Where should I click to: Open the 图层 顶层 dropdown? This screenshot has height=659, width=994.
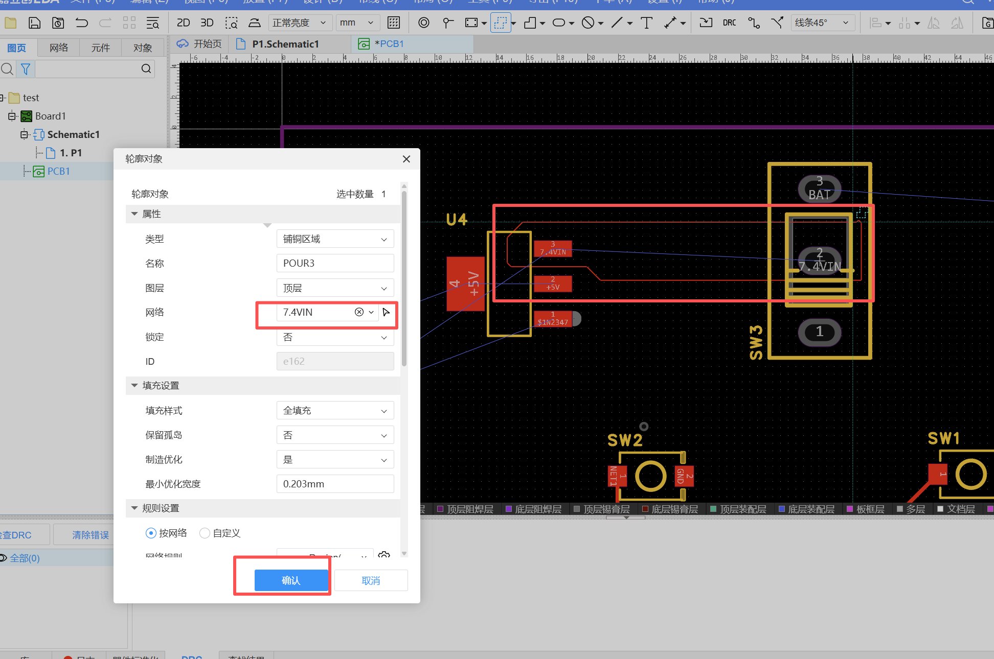click(x=335, y=288)
